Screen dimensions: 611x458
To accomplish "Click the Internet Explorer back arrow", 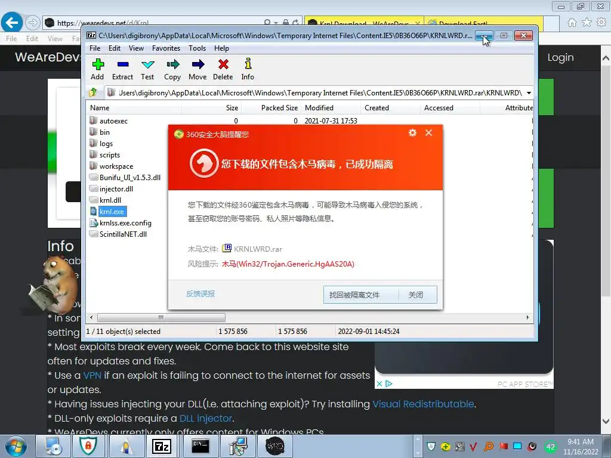I will (11, 22).
